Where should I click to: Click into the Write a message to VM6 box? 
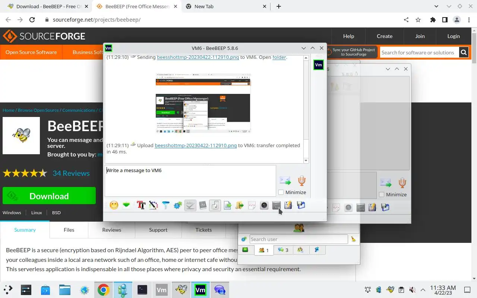point(190,181)
